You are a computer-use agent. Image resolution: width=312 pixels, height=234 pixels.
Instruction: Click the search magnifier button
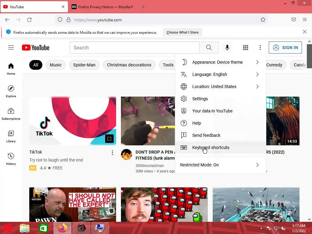(209, 48)
